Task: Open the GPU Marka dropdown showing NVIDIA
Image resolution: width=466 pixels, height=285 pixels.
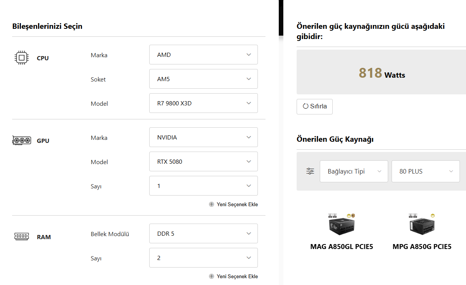Action: [204, 137]
